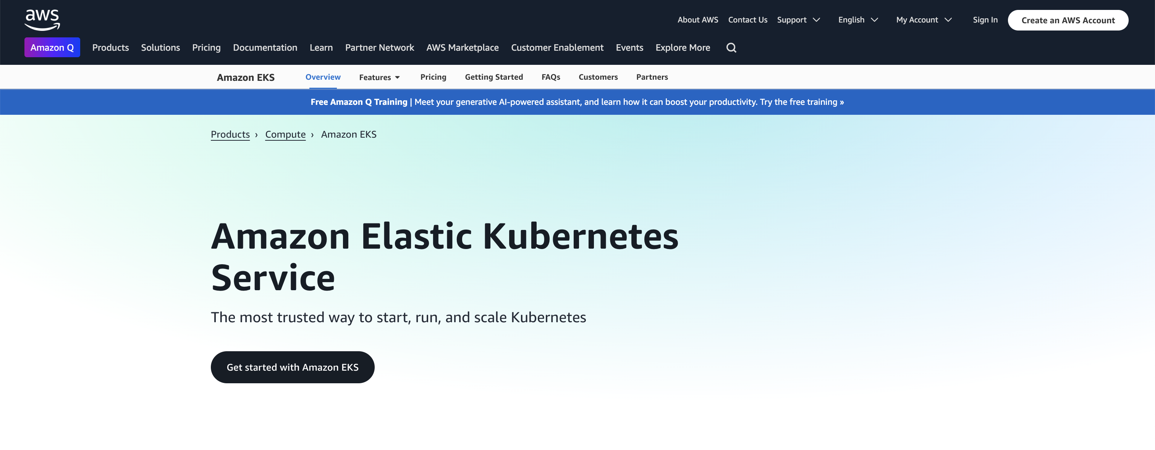Click Get started with Amazon EKS

[292, 367]
